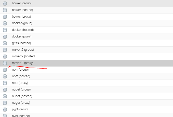Click the database icon beside bower (group)

[x=5, y=3]
